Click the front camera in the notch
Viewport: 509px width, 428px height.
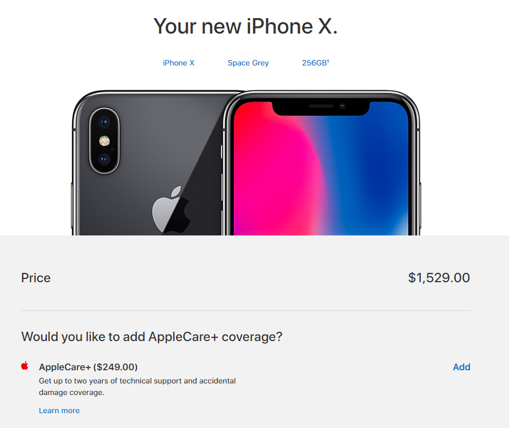coord(342,106)
